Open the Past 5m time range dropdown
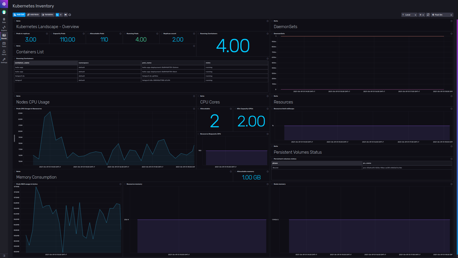Image resolution: width=458 pixels, height=258 pixels. [x=442, y=15]
